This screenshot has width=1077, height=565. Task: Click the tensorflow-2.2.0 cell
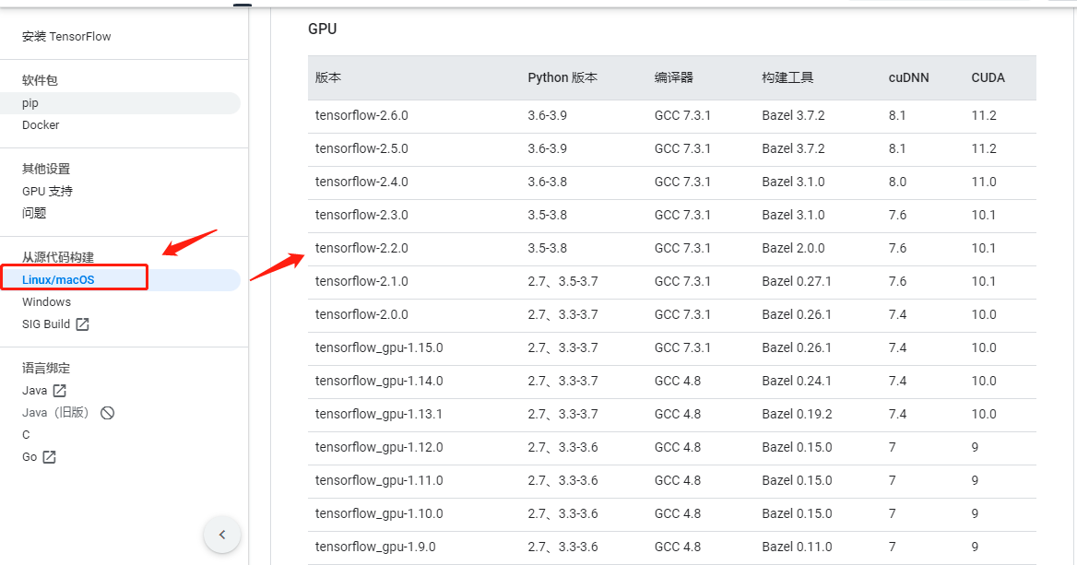pos(361,248)
